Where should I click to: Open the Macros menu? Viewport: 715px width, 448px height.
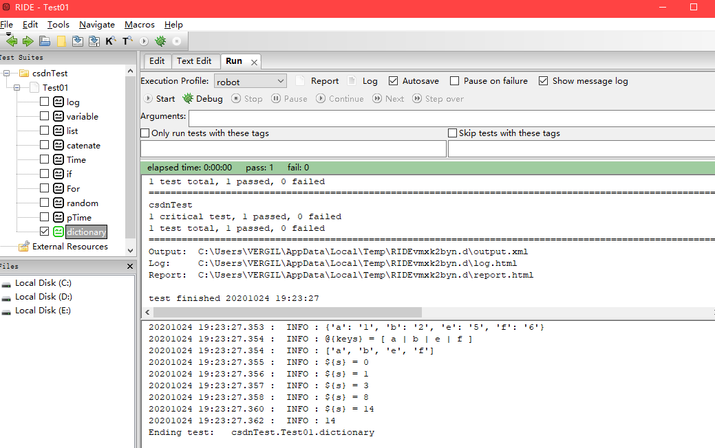(140, 25)
